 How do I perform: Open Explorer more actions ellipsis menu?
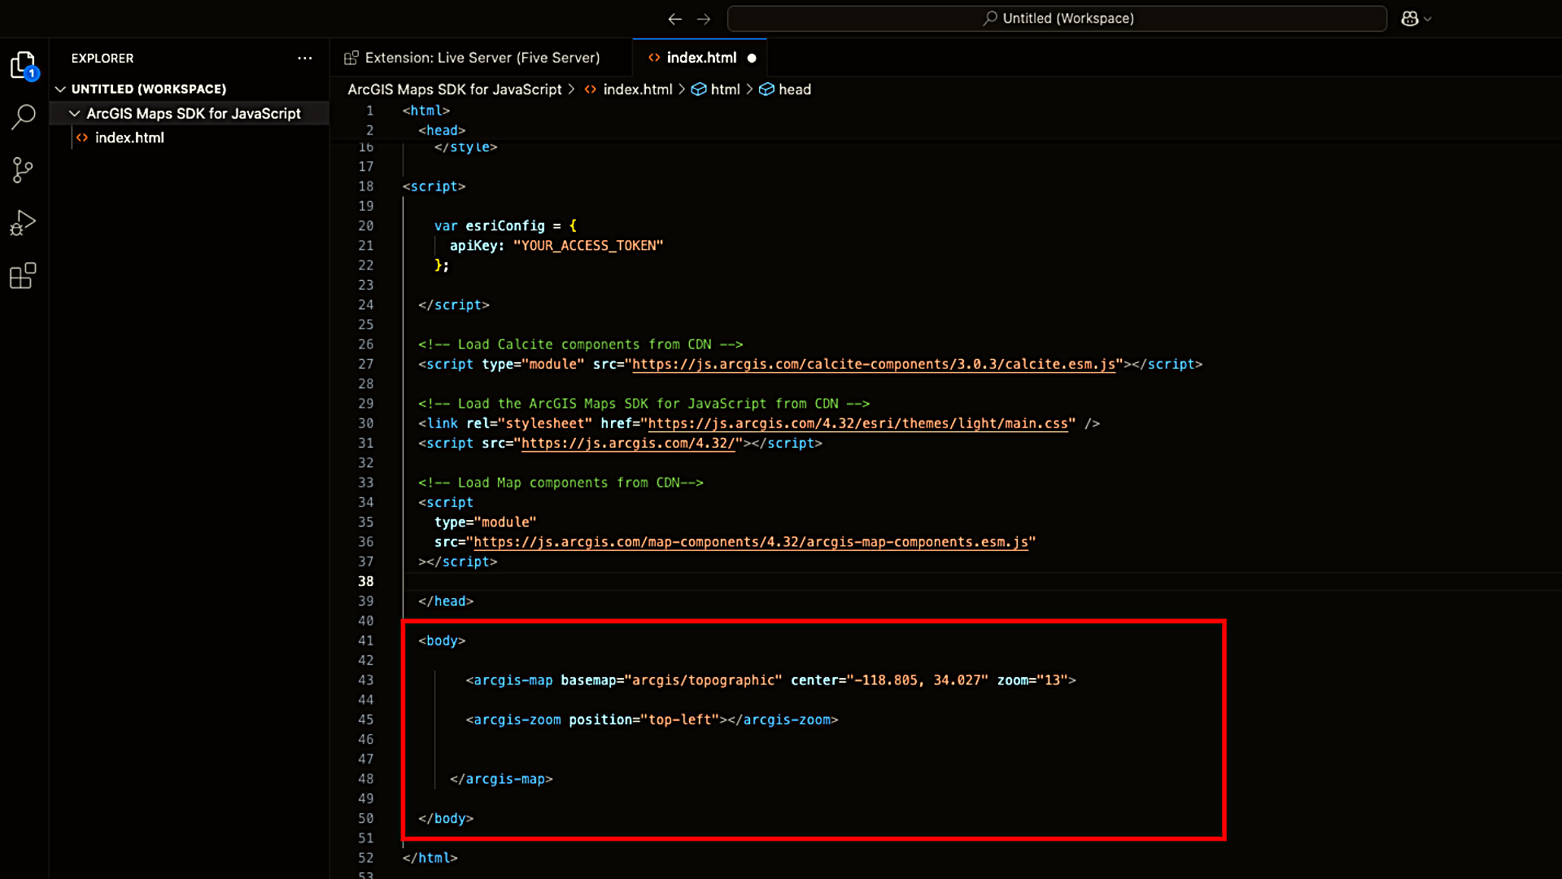click(x=304, y=58)
